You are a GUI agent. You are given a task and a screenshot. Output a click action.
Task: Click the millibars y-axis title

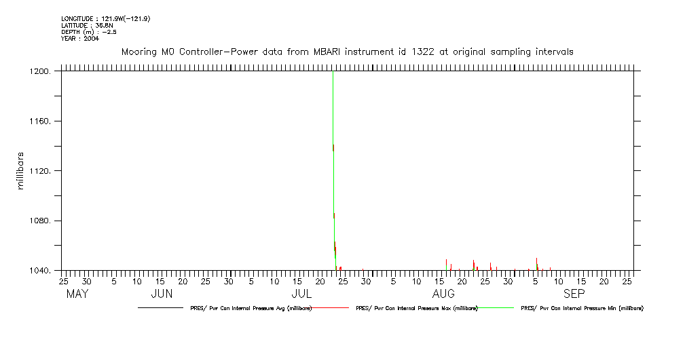point(20,170)
